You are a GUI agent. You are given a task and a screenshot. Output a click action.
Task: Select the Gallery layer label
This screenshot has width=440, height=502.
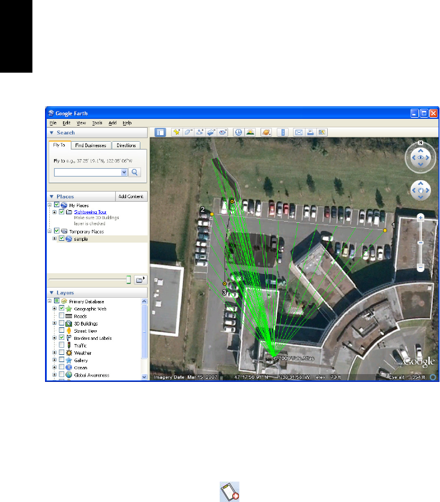click(80, 360)
